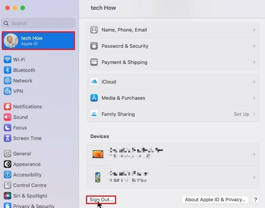Select the Sound label in sidebar
This screenshot has width=265, height=208.
[x=20, y=117]
